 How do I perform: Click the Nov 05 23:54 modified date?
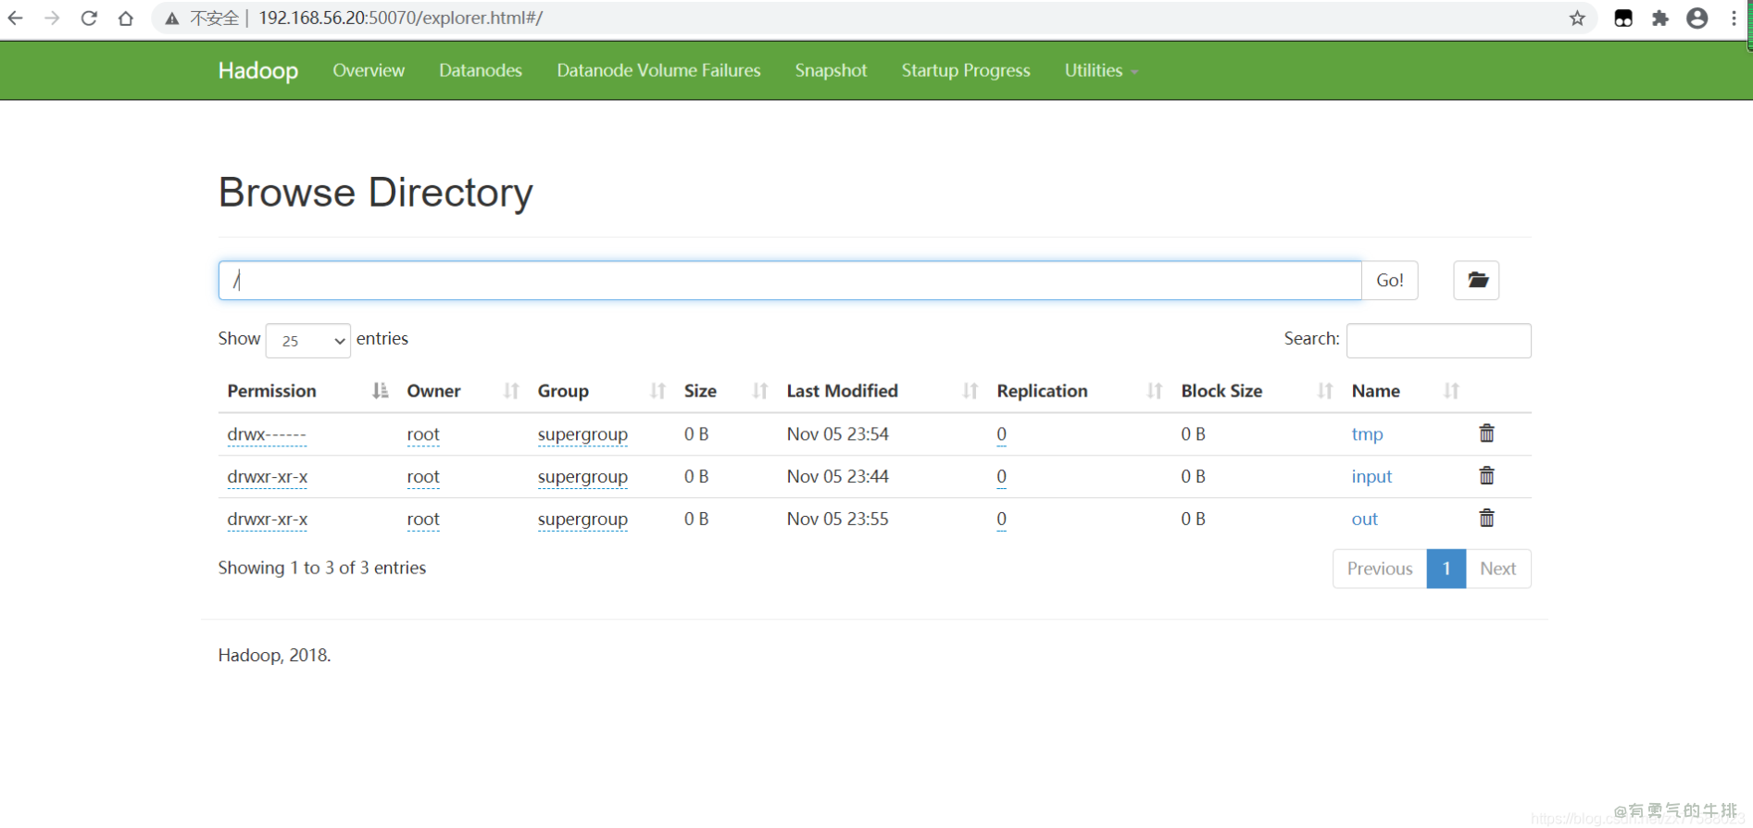(837, 433)
